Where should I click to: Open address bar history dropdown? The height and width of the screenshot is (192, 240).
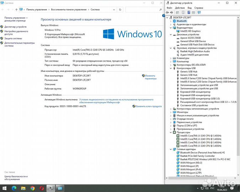[114, 10]
